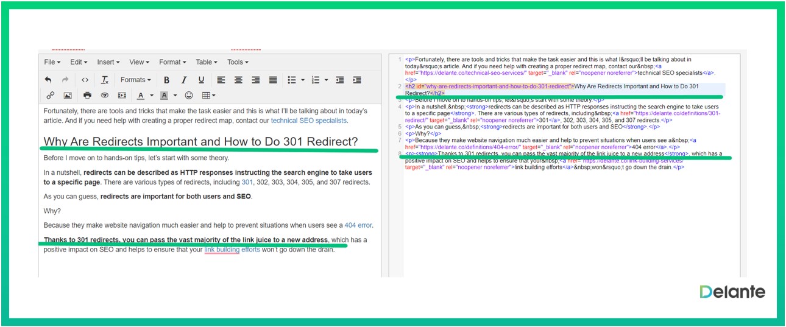Image resolution: width=786 pixels, height=327 pixels.
Task: Open the Insert menu
Action: point(108,62)
